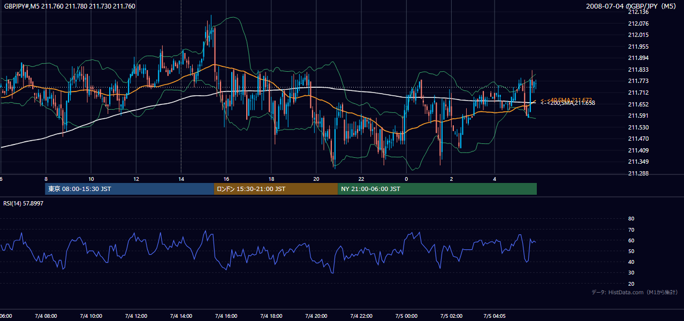Viewport: 684px width, 321px height.
Task: Click hour tick 12 under the price chart
Action: pyautogui.click(x=136, y=179)
